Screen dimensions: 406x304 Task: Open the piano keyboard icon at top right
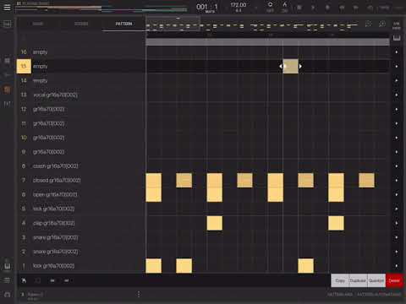[x=397, y=38]
